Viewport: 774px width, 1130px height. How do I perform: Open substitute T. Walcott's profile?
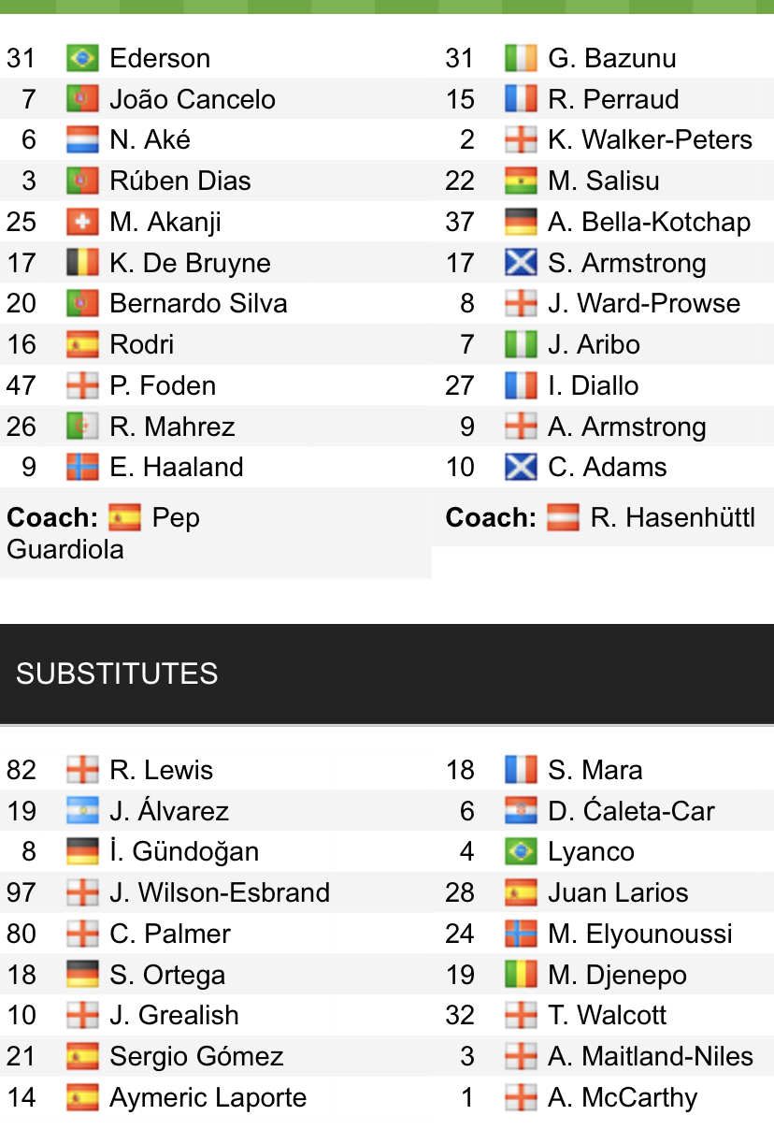coord(608,1015)
